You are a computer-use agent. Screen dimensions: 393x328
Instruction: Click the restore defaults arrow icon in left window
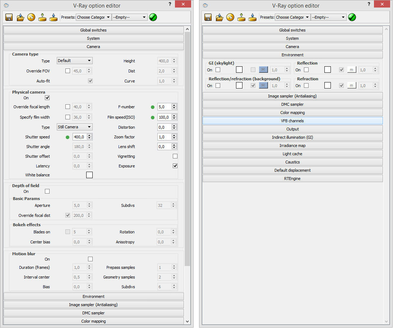pyautogui.click(x=31, y=17)
